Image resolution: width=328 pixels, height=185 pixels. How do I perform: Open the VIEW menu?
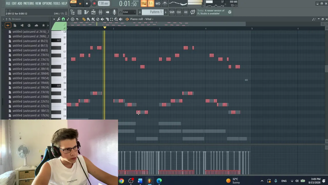pyautogui.click(x=38, y=3)
